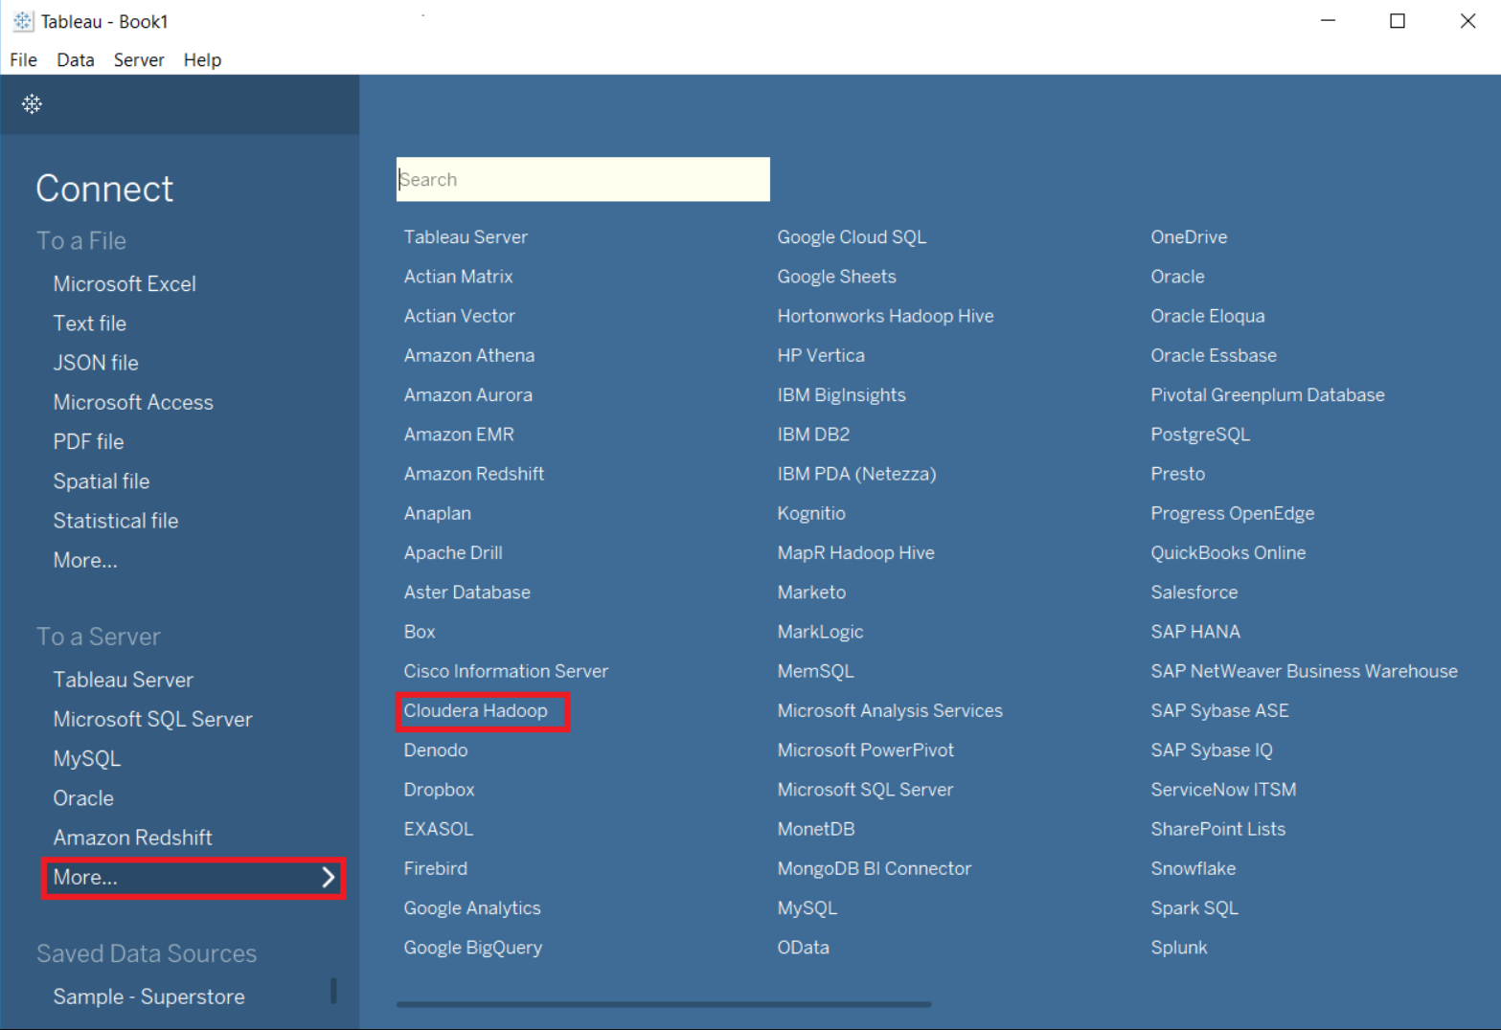Select Actian Matrix connector
This screenshot has height=1030, width=1501.
(x=459, y=277)
